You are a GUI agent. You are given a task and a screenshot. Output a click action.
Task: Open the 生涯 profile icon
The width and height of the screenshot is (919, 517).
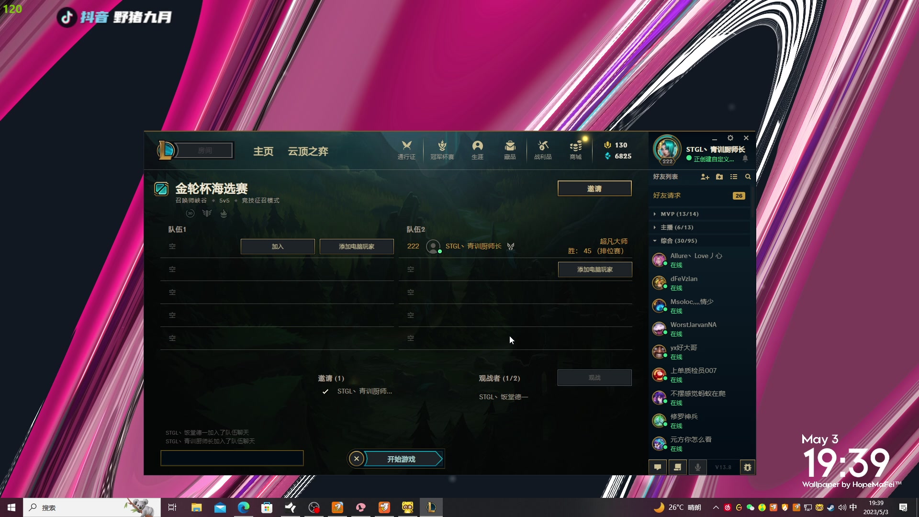(x=477, y=150)
